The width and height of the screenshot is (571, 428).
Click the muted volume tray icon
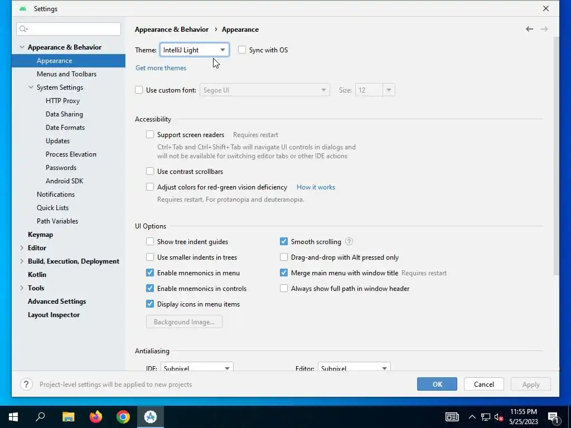pyautogui.click(x=499, y=417)
